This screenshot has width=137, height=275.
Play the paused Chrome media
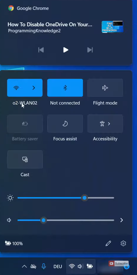pyautogui.click(x=66, y=50)
